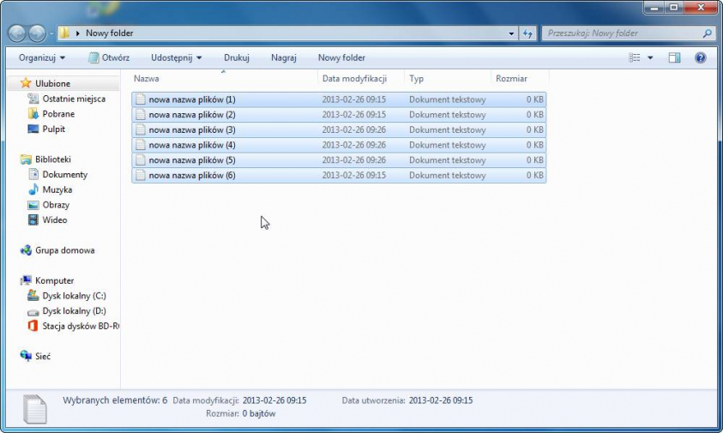
Task: Open the Organizuj dropdown menu
Action: point(42,57)
